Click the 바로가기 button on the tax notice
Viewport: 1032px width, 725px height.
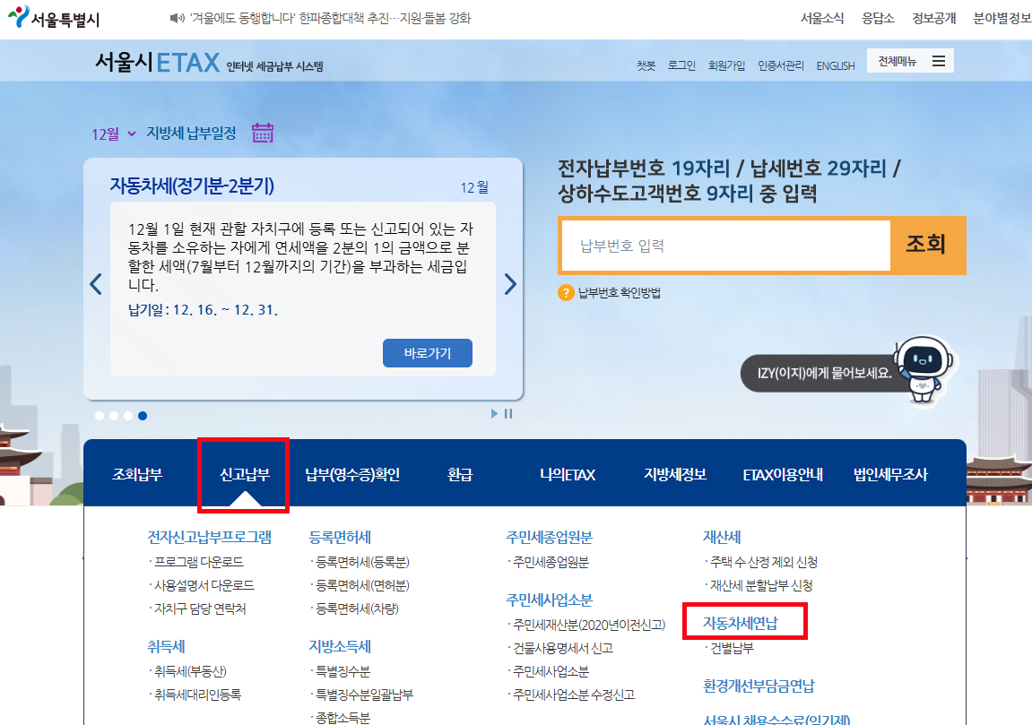tap(428, 352)
